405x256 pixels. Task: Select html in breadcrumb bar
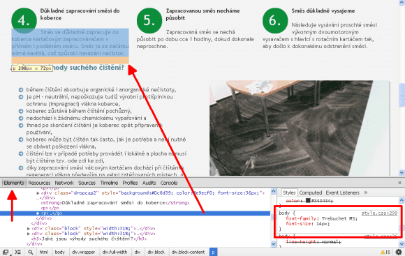[44, 252]
